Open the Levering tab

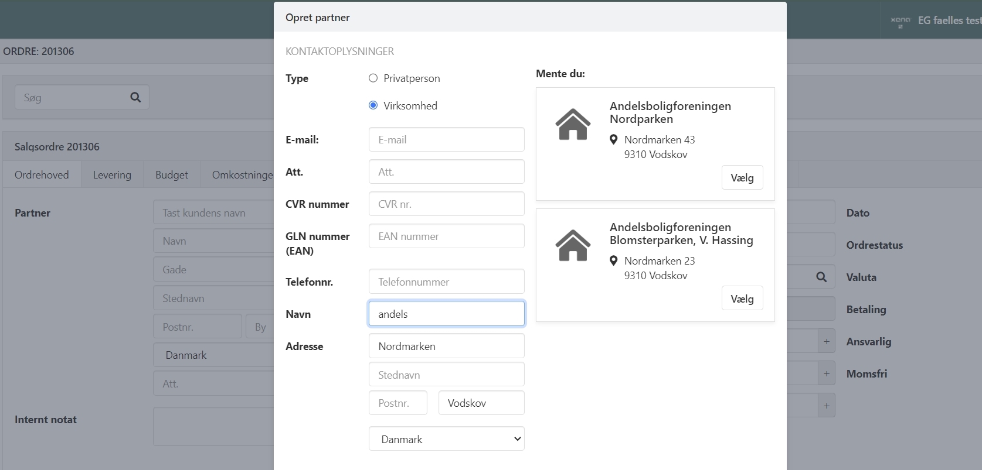[112, 175]
